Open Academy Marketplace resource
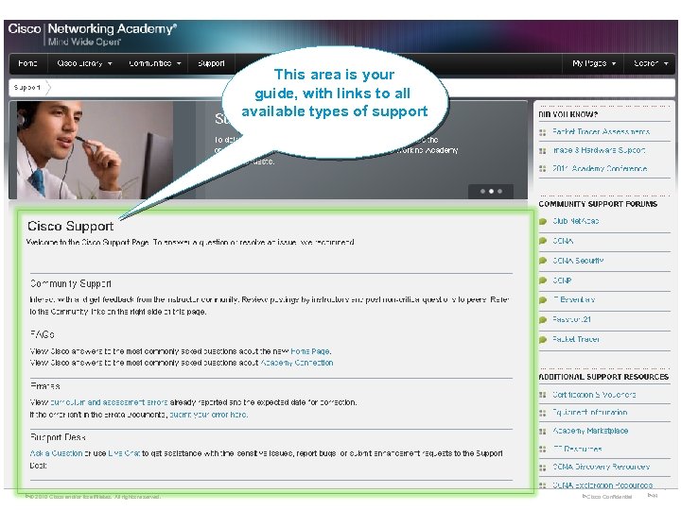 tap(590, 431)
